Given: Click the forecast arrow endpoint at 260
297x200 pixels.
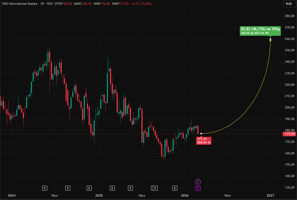Looking at the screenshot, I should pos(270,39).
